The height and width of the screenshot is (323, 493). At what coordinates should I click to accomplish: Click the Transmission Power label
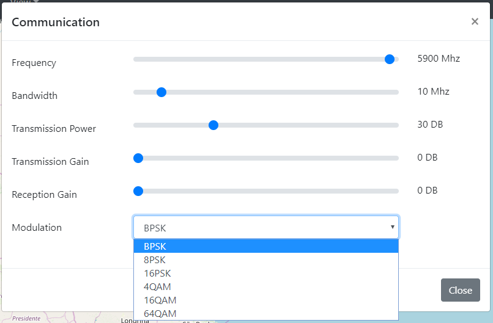tap(54, 129)
